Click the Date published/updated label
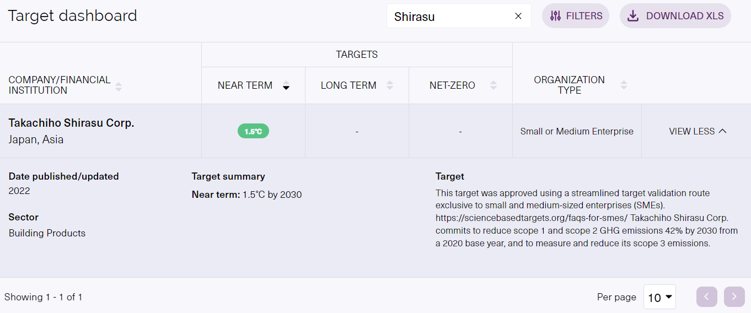 [x=63, y=176]
